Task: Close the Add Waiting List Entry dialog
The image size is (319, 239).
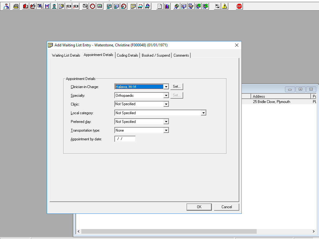Action: 237,45
